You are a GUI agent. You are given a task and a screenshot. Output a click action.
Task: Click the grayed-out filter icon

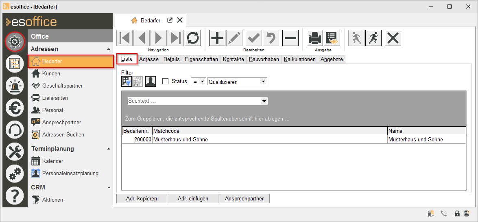(137, 81)
